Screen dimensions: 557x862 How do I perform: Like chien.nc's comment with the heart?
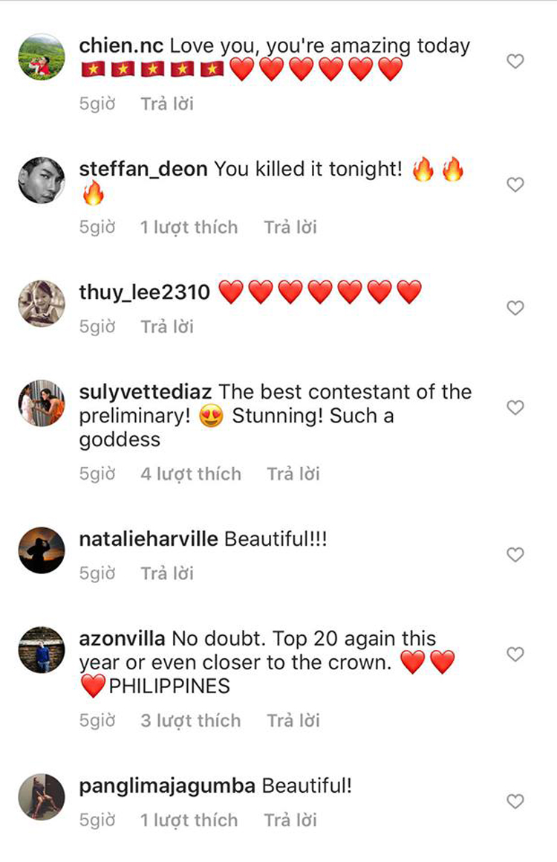coord(515,62)
